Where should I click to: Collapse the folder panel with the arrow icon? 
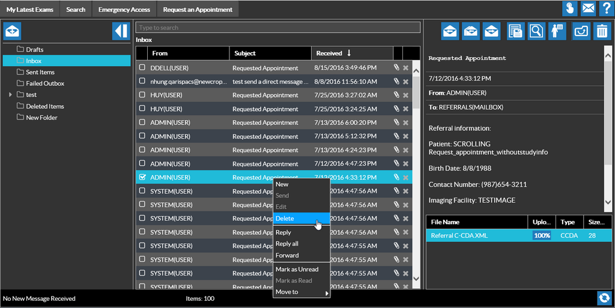[121, 31]
